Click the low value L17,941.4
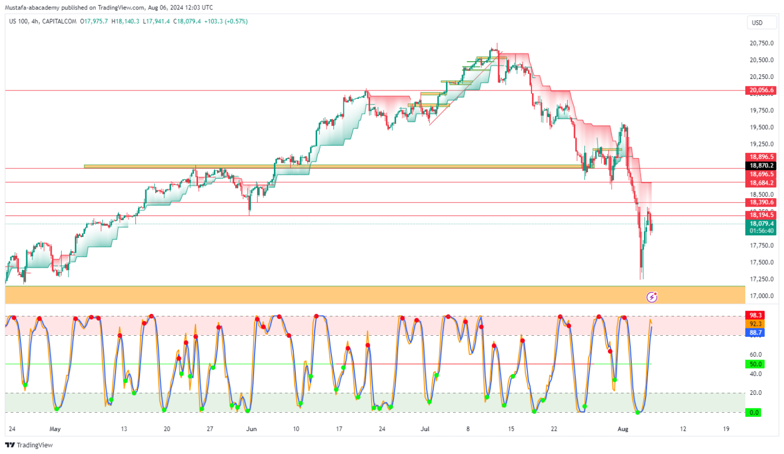784x454 pixels. 156,21
